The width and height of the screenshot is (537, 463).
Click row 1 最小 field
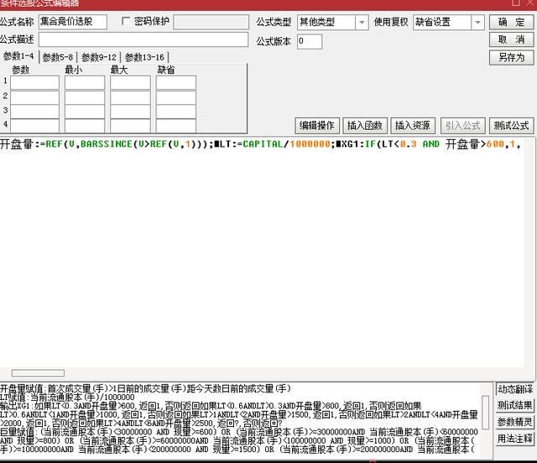tap(85, 82)
